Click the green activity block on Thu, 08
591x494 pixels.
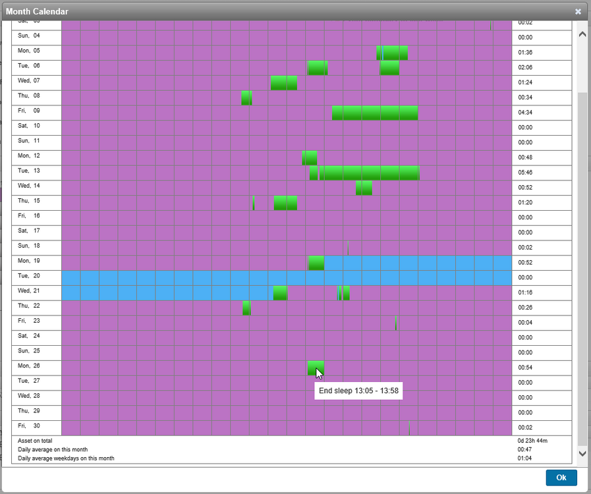click(246, 98)
